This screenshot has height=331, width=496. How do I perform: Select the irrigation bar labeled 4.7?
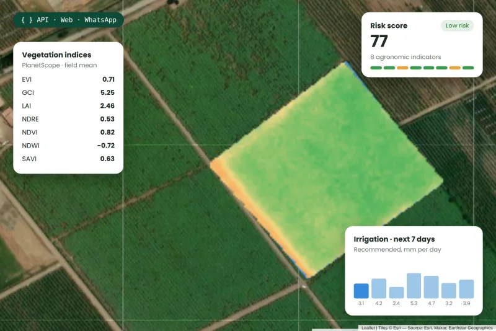click(x=431, y=287)
